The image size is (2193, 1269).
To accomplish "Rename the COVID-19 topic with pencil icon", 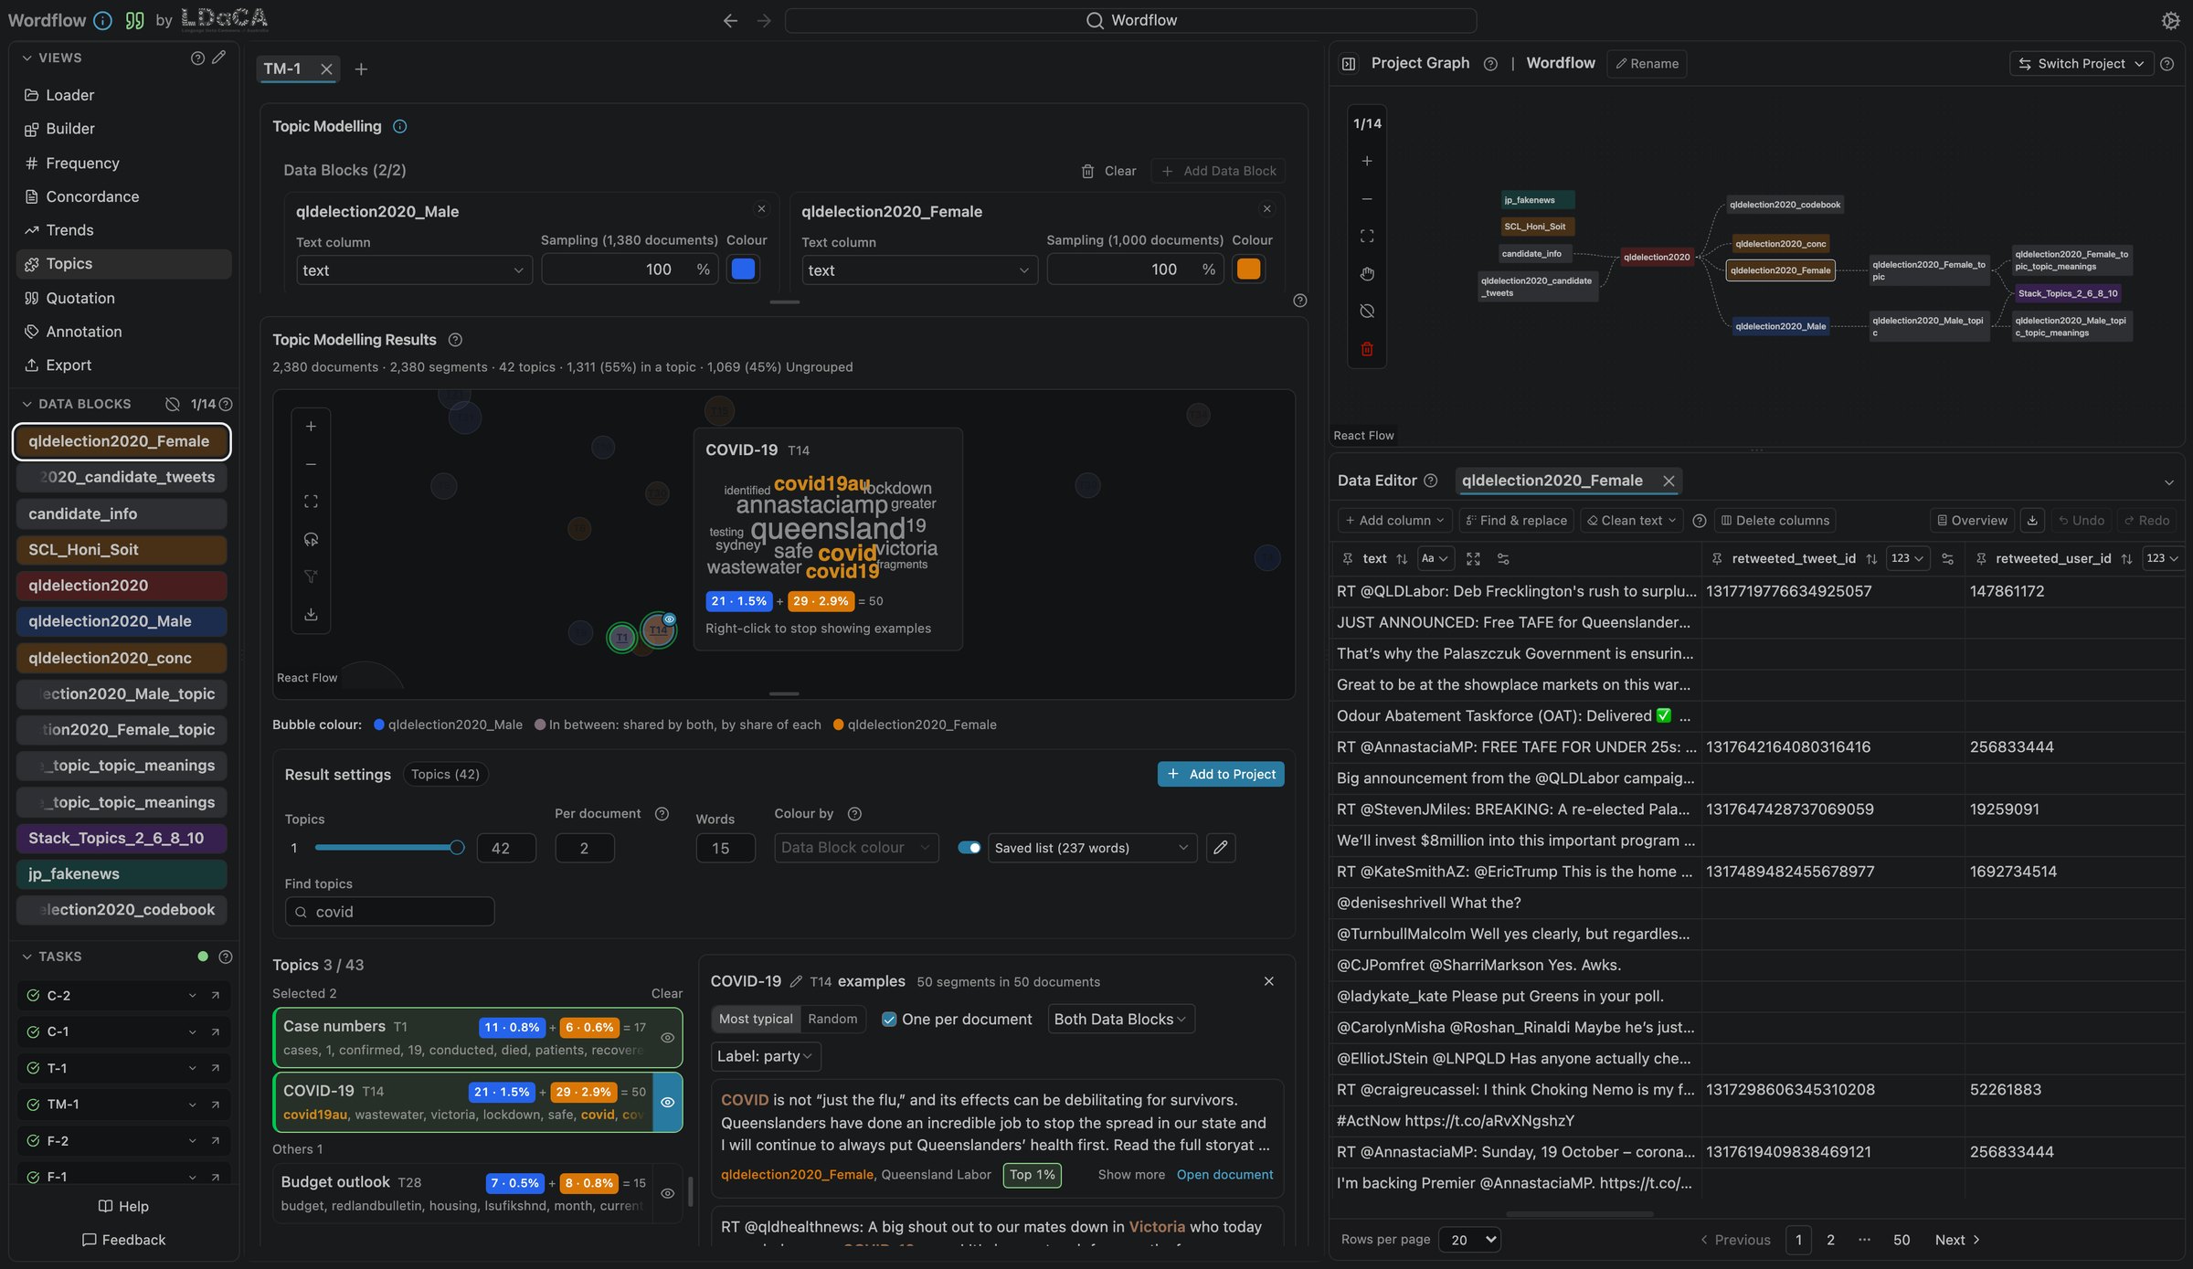I will tap(796, 981).
